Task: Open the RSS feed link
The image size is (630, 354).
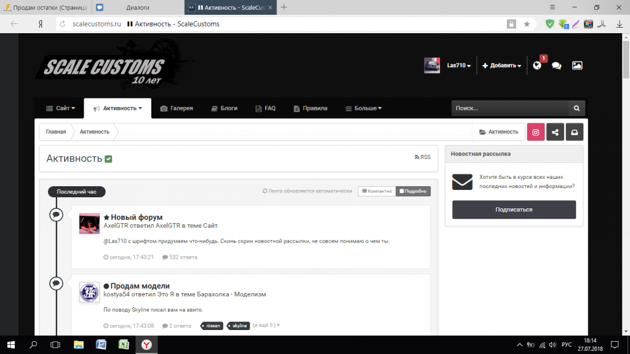Action: point(423,157)
